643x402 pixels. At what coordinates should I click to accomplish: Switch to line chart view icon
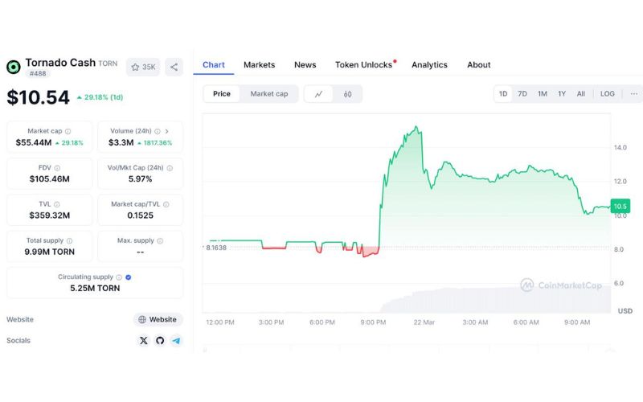pos(318,94)
